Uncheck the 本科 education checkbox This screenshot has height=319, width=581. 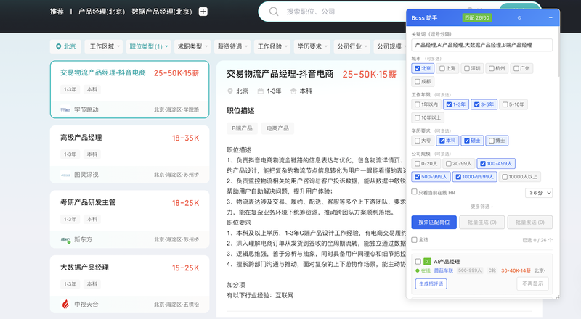click(x=442, y=141)
